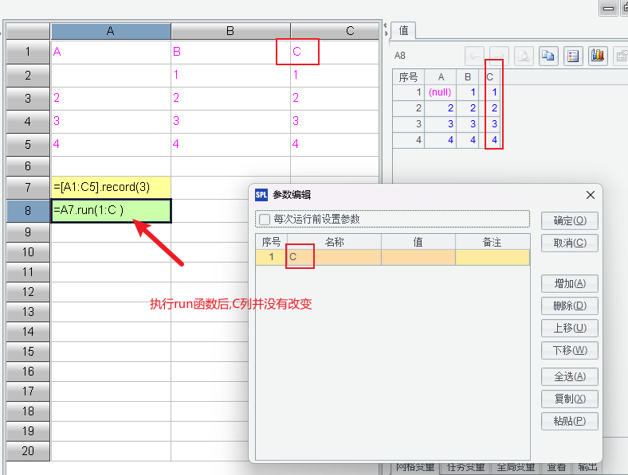Select parameter name cell containing C
Image resolution: width=628 pixels, height=475 pixels.
(x=334, y=257)
